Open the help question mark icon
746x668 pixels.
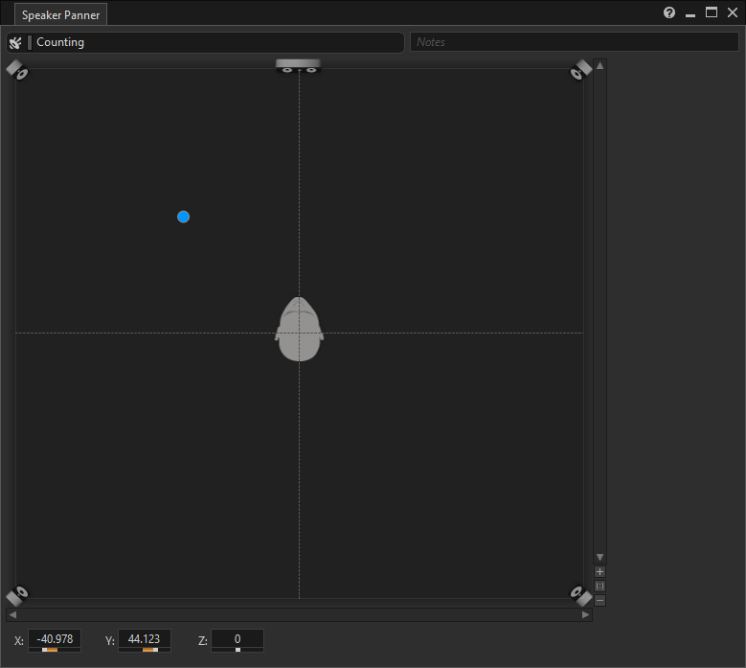coord(669,12)
